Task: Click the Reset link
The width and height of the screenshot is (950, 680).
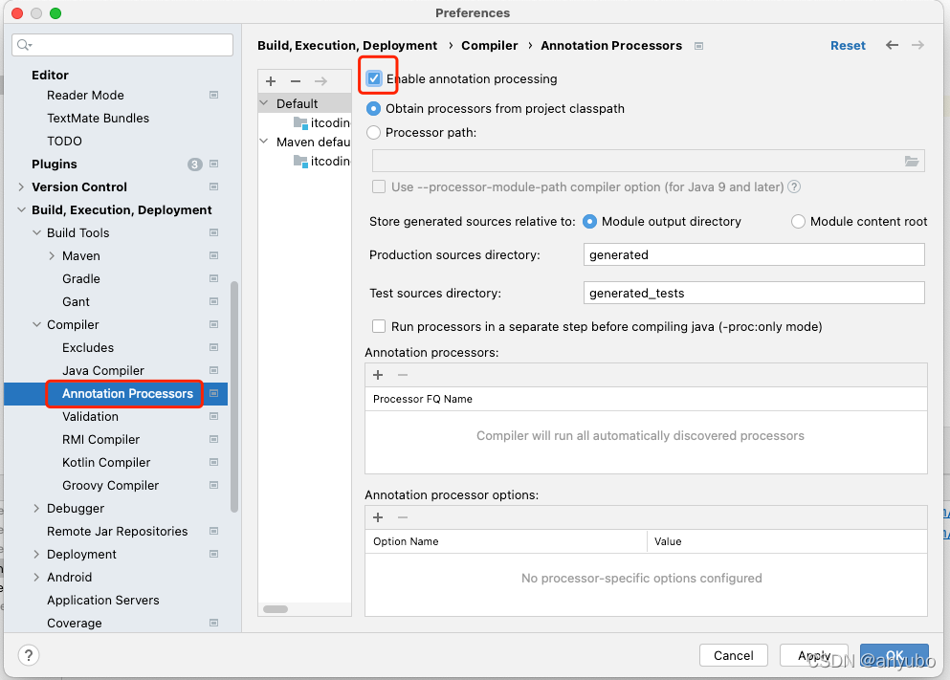Action: point(848,45)
